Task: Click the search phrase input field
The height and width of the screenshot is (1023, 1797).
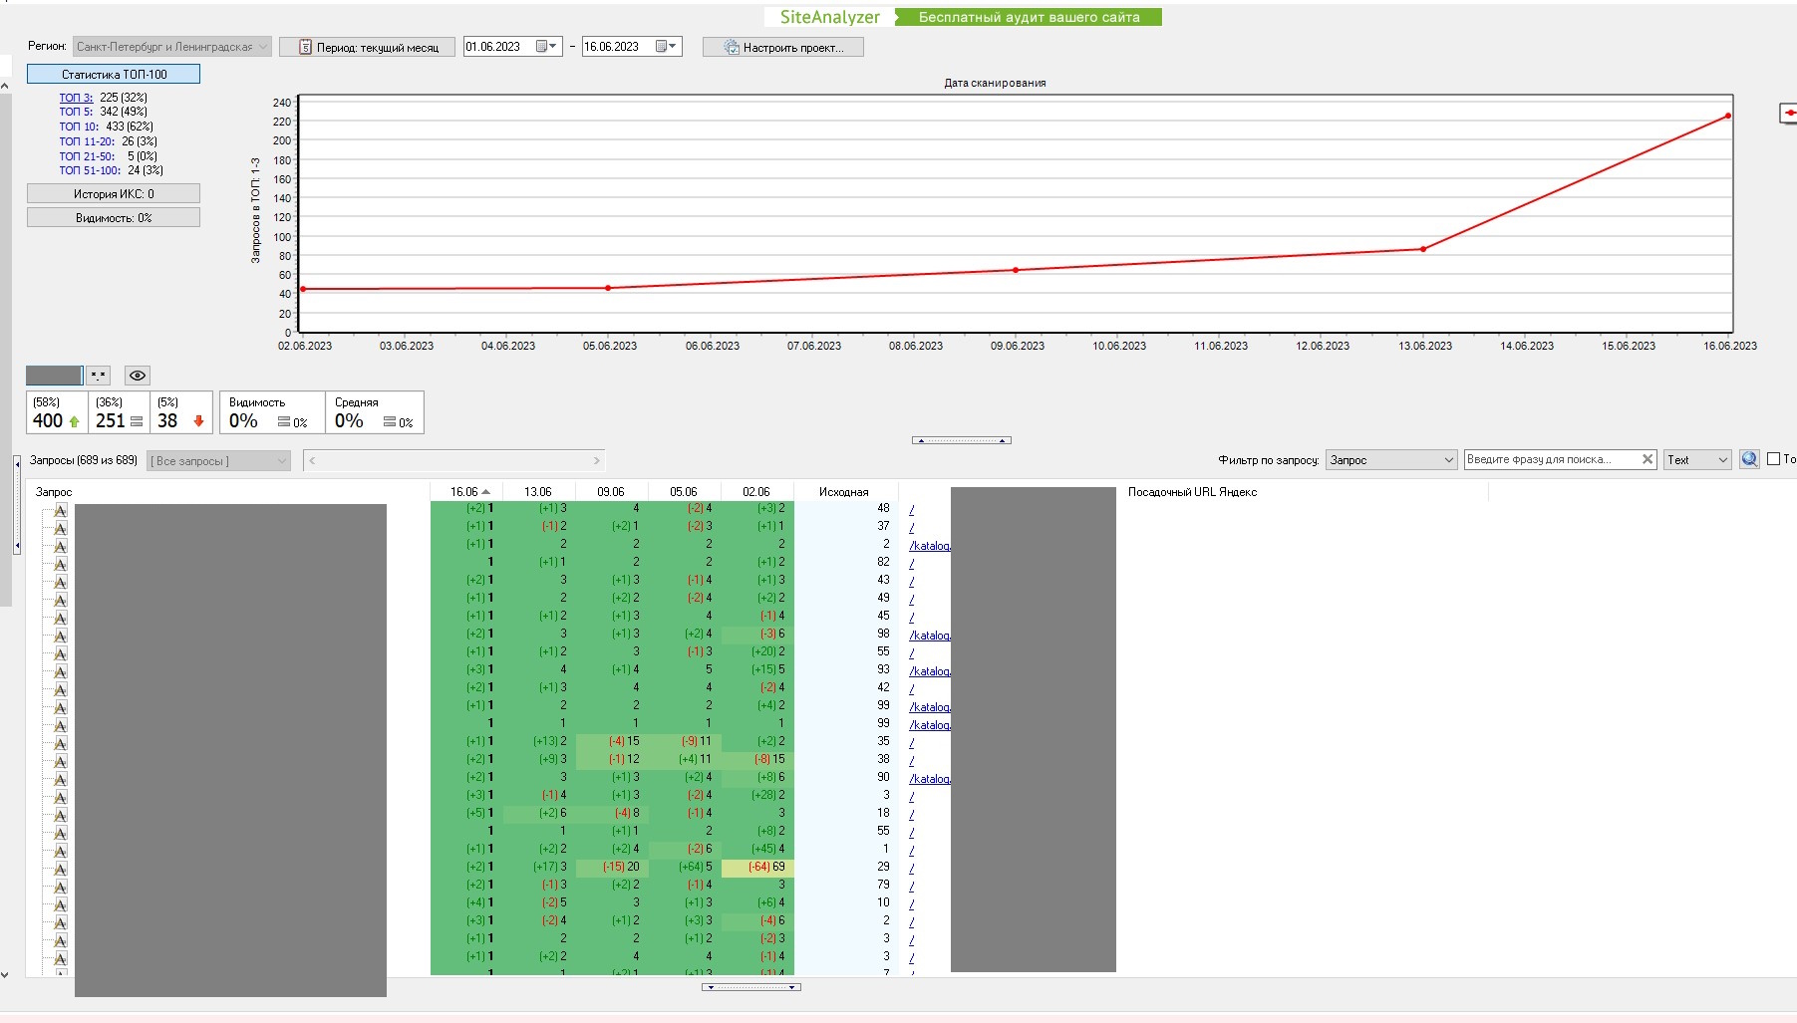Action: click(1550, 459)
